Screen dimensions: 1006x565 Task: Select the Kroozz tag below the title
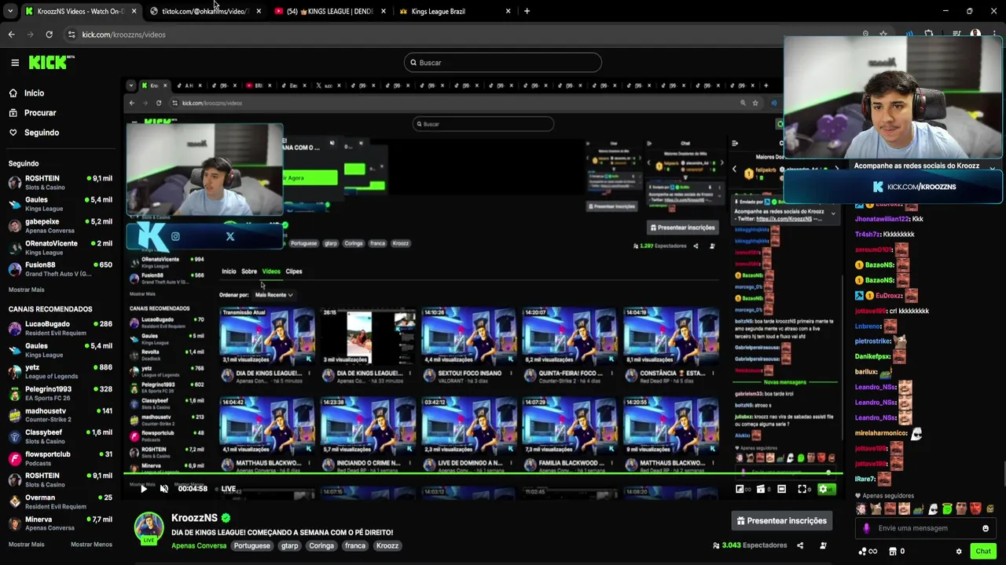point(387,545)
